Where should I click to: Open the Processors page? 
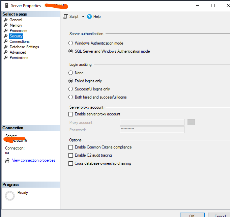[x=19, y=31]
